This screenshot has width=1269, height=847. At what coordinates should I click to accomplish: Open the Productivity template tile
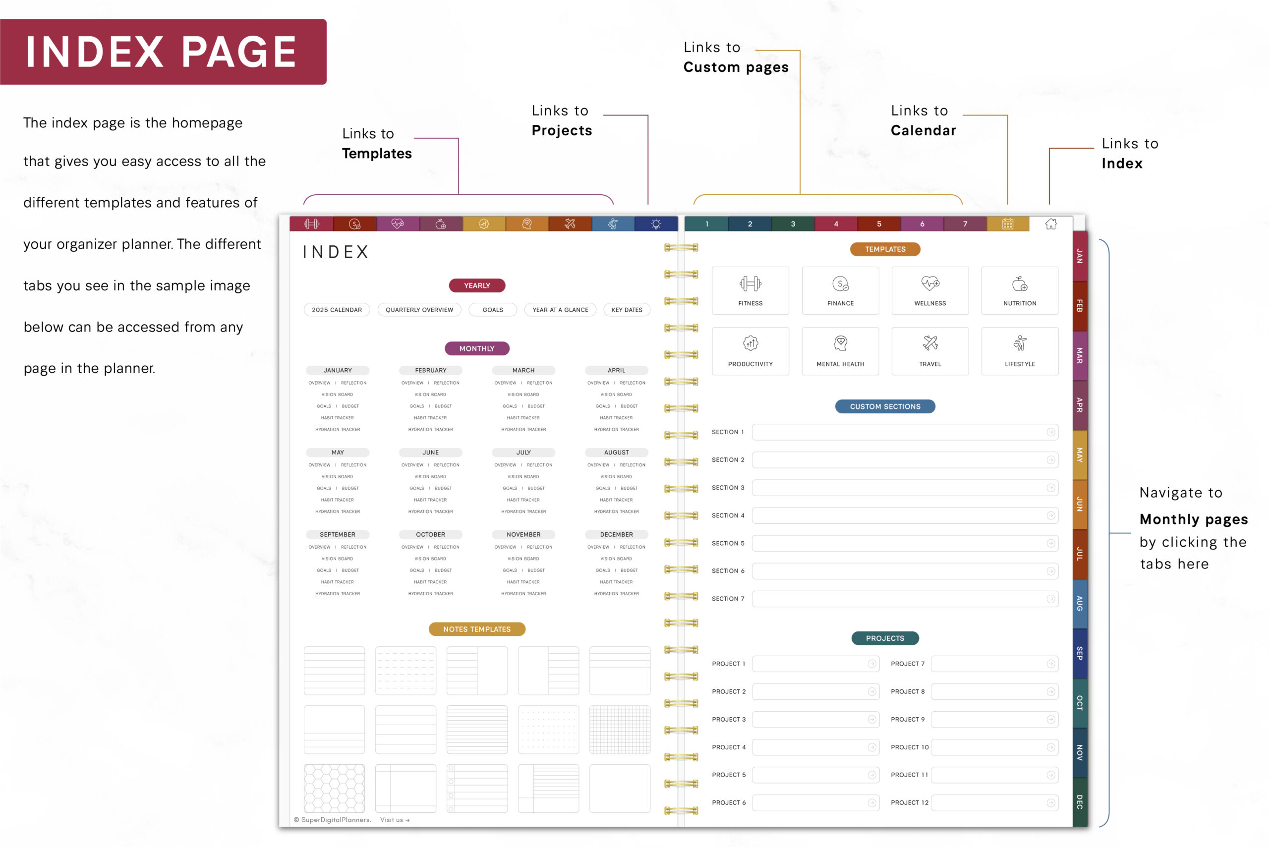pos(750,350)
